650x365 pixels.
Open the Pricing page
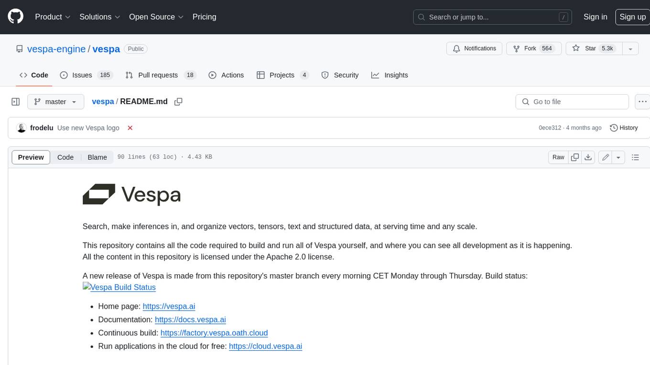pos(204,17)
